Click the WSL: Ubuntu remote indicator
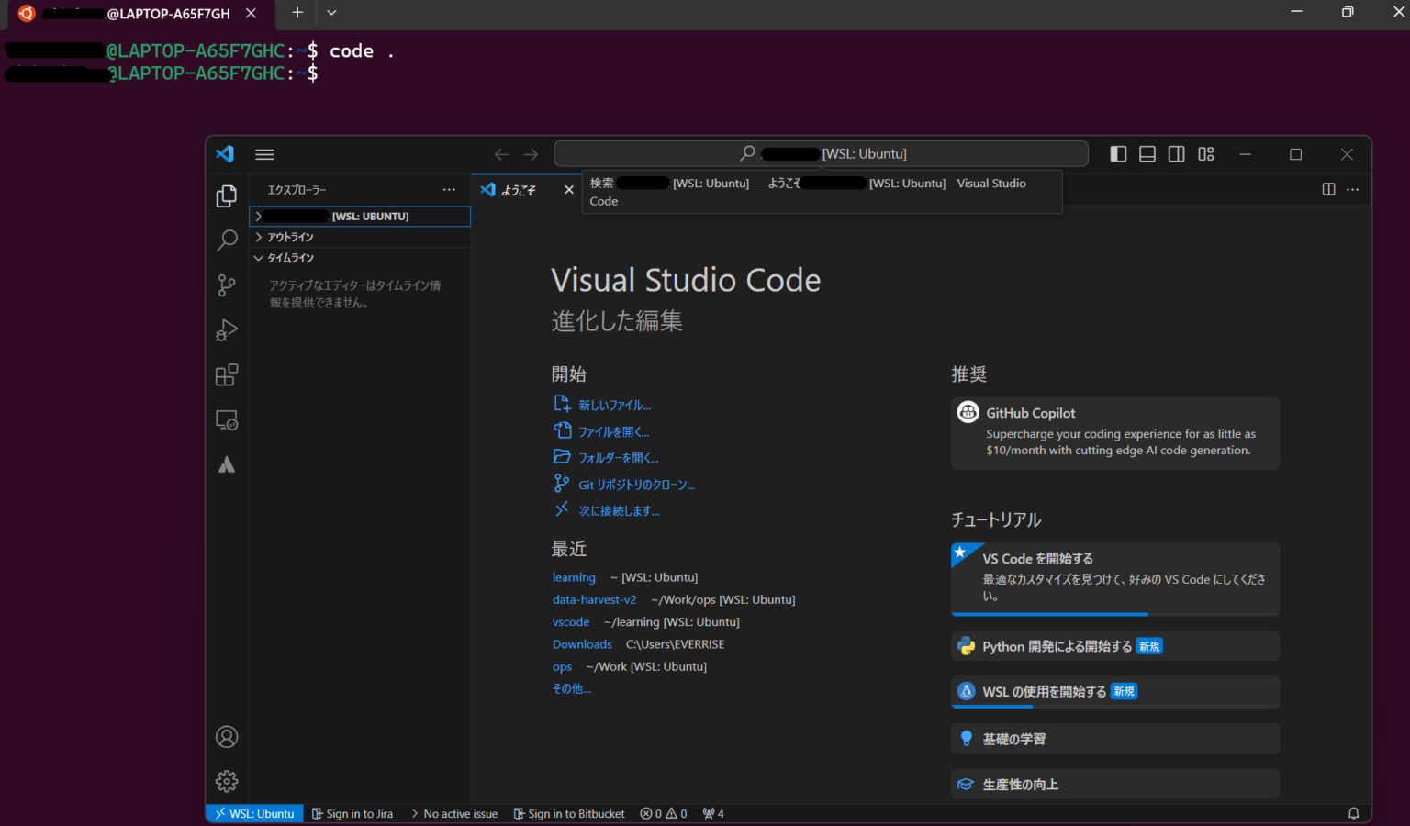The height and width of the screenshot is (826, 1410). pos(254,814)
